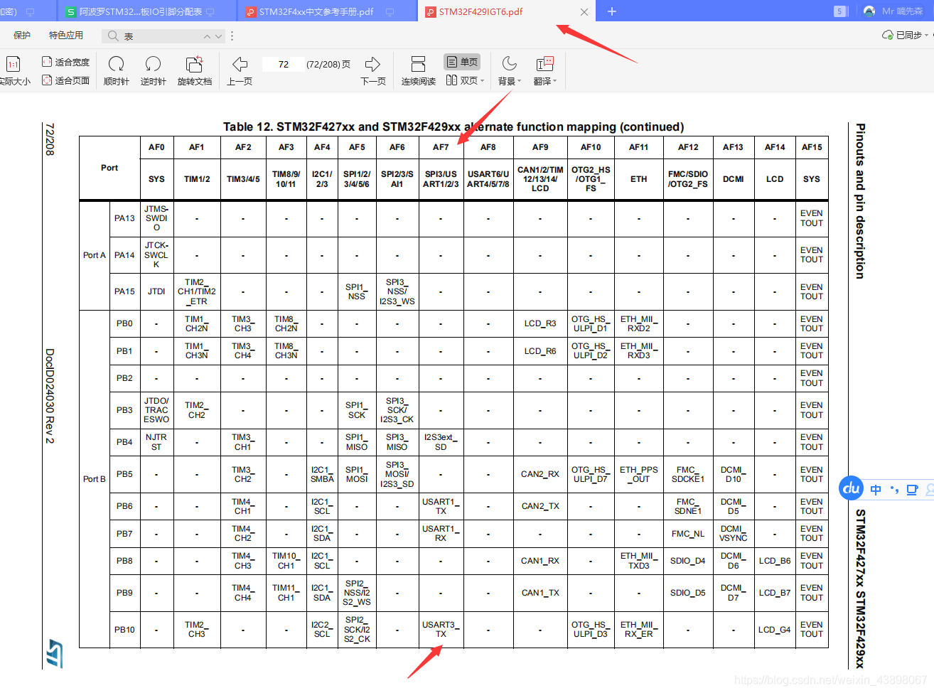Open the synced (已同步) cloud status
This screenshot has width=934, height=693.
click(904, 35)
